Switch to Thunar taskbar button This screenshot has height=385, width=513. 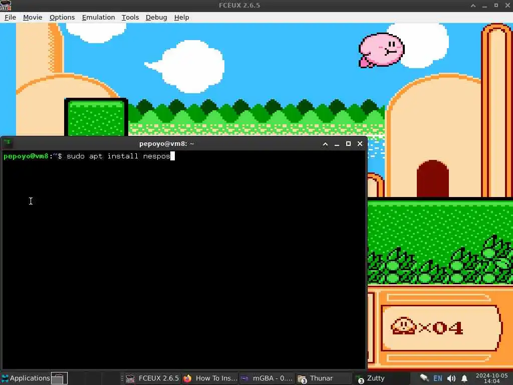click(324, 378)
